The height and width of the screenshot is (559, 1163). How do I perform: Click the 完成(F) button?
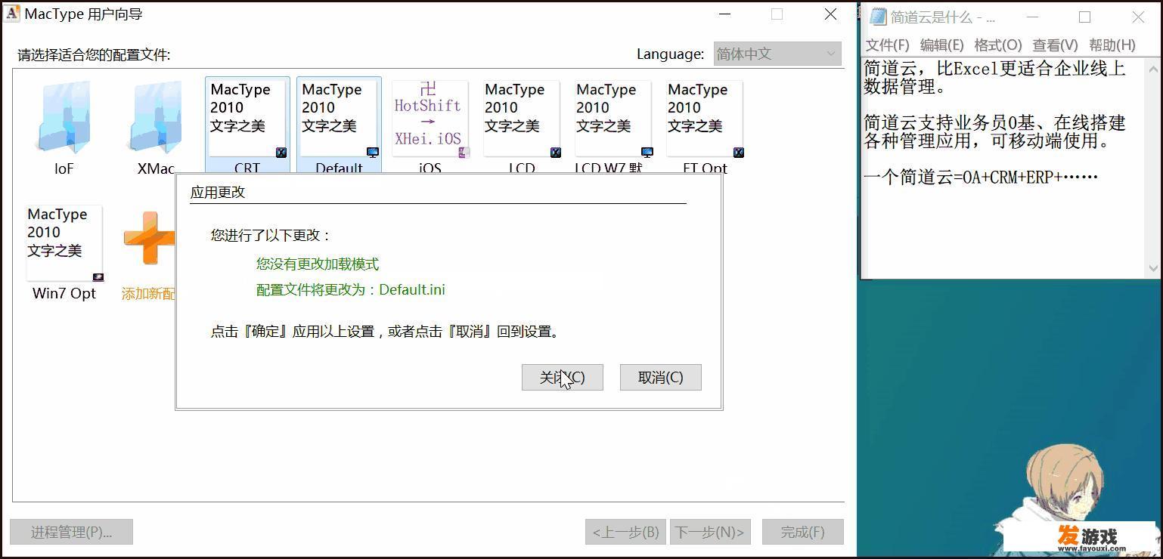(803, 532)
